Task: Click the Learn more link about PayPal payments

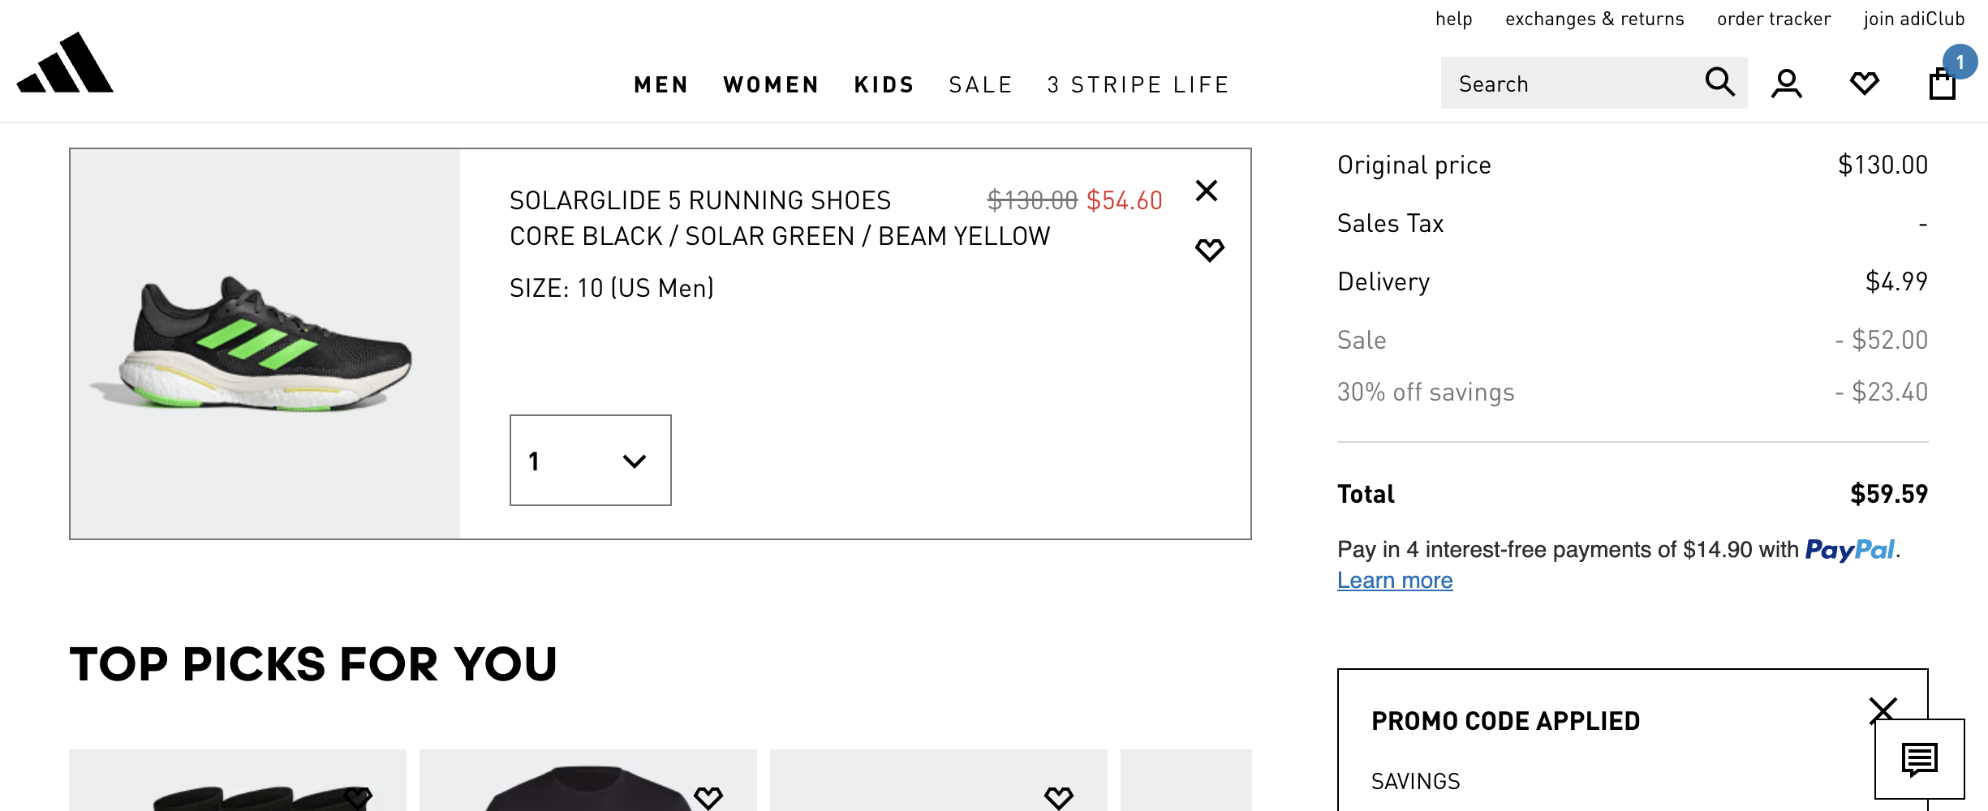Action: 1395,580
